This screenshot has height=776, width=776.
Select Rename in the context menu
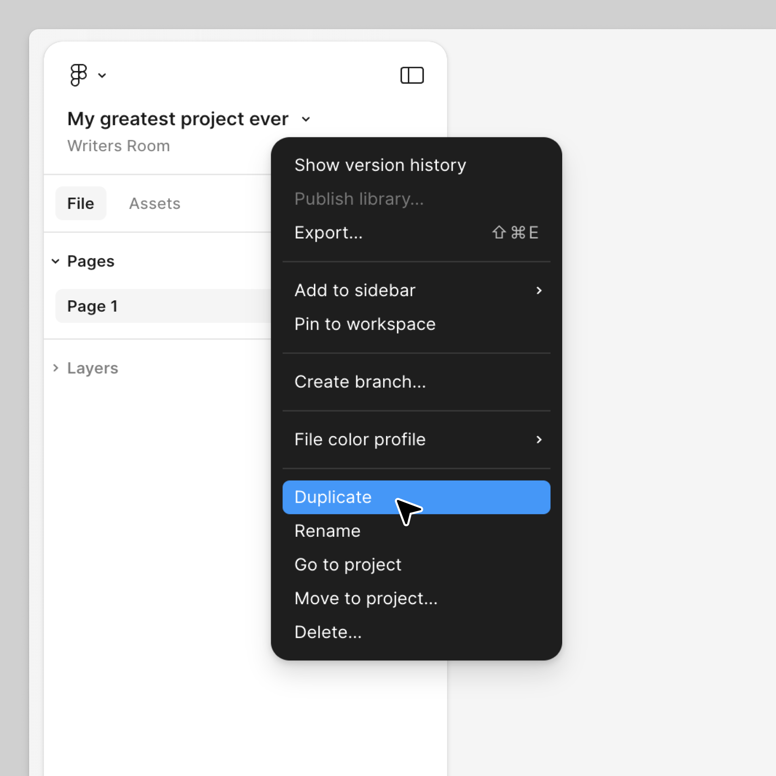pos(327,531)
